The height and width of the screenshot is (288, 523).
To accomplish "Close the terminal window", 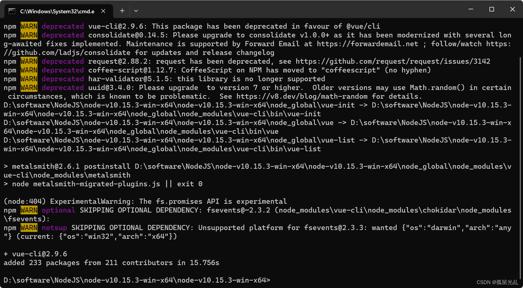I will (512, 9).
